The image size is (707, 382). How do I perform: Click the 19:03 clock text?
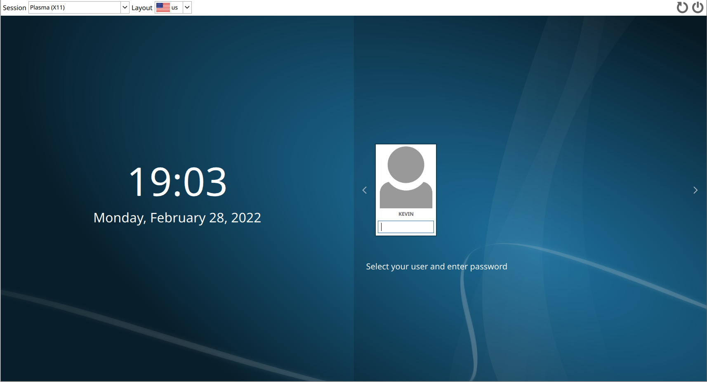click(178, 182)
